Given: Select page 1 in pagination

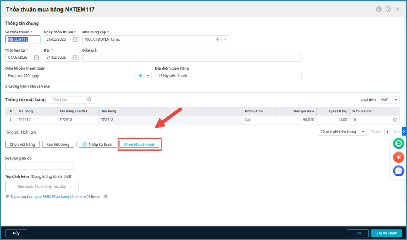Looking at the screenshot, I should click(x=387, y=132).
